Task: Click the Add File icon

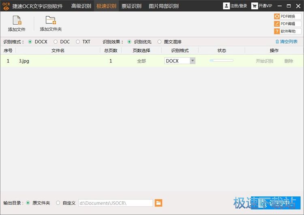Action: [x=17, y=21]
